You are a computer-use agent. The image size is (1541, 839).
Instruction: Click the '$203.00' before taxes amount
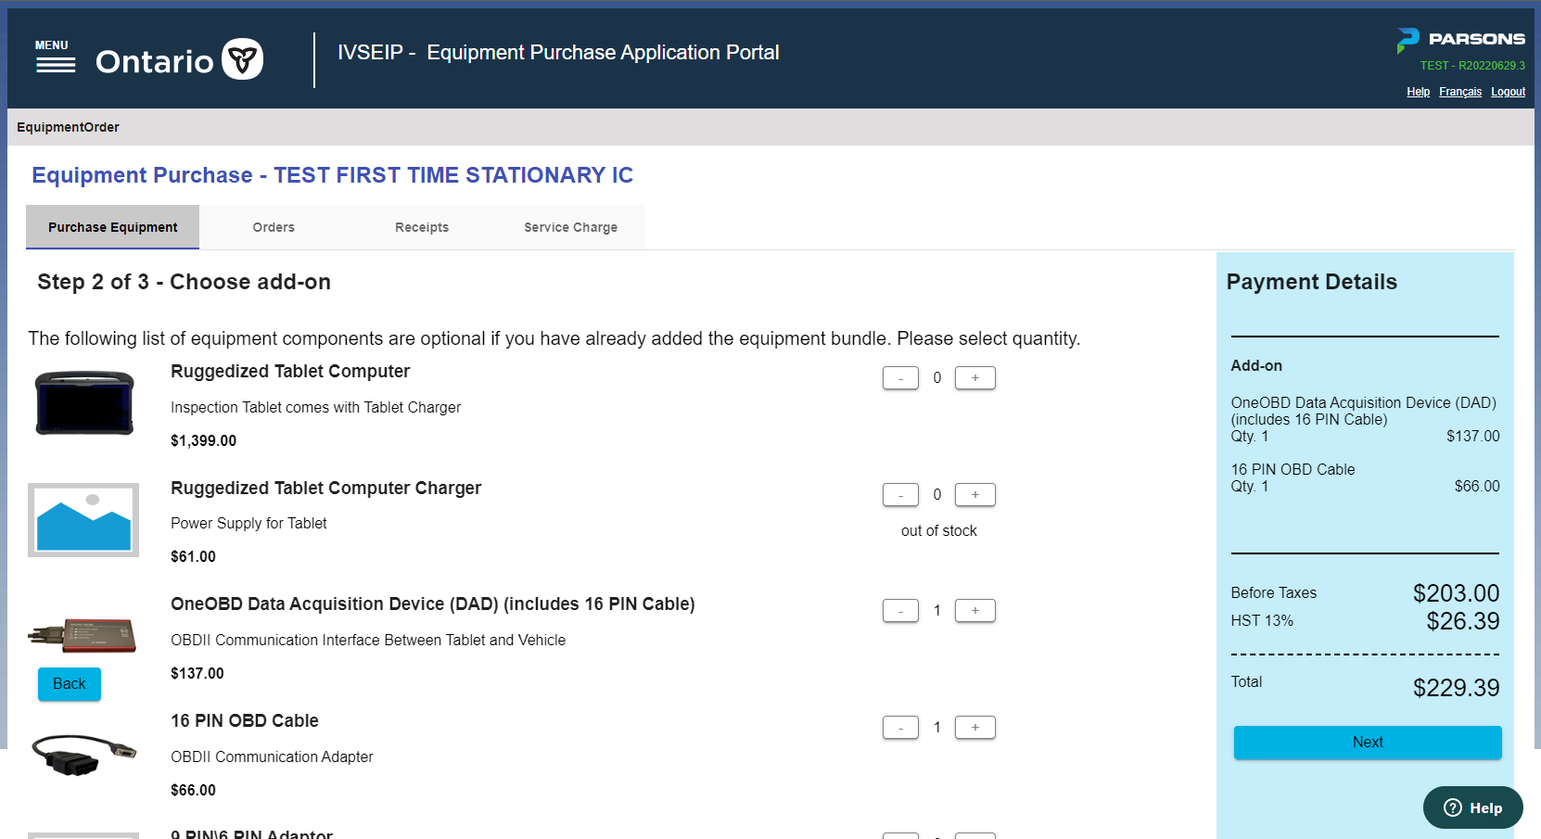point(1456,593)
